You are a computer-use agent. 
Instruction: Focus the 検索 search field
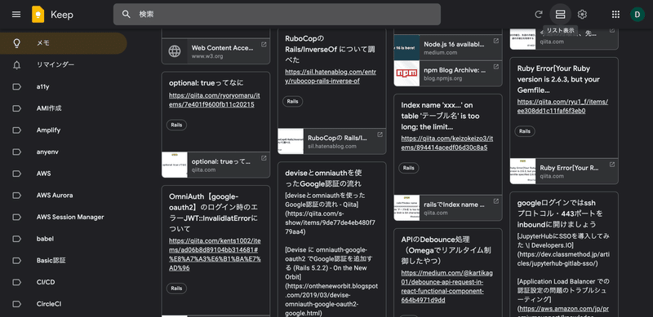tap(277, 15)
